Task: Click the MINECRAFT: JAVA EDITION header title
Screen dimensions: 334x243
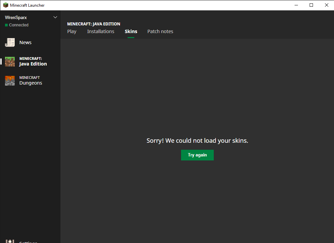Action: click(94, 24)
